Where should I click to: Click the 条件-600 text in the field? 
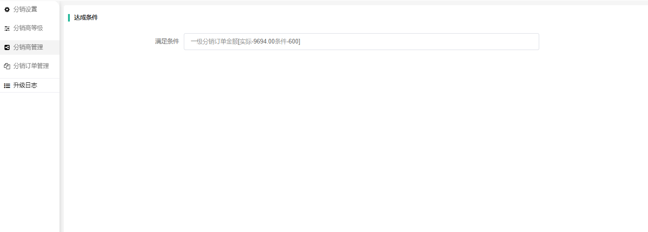(x=286, y=42)
